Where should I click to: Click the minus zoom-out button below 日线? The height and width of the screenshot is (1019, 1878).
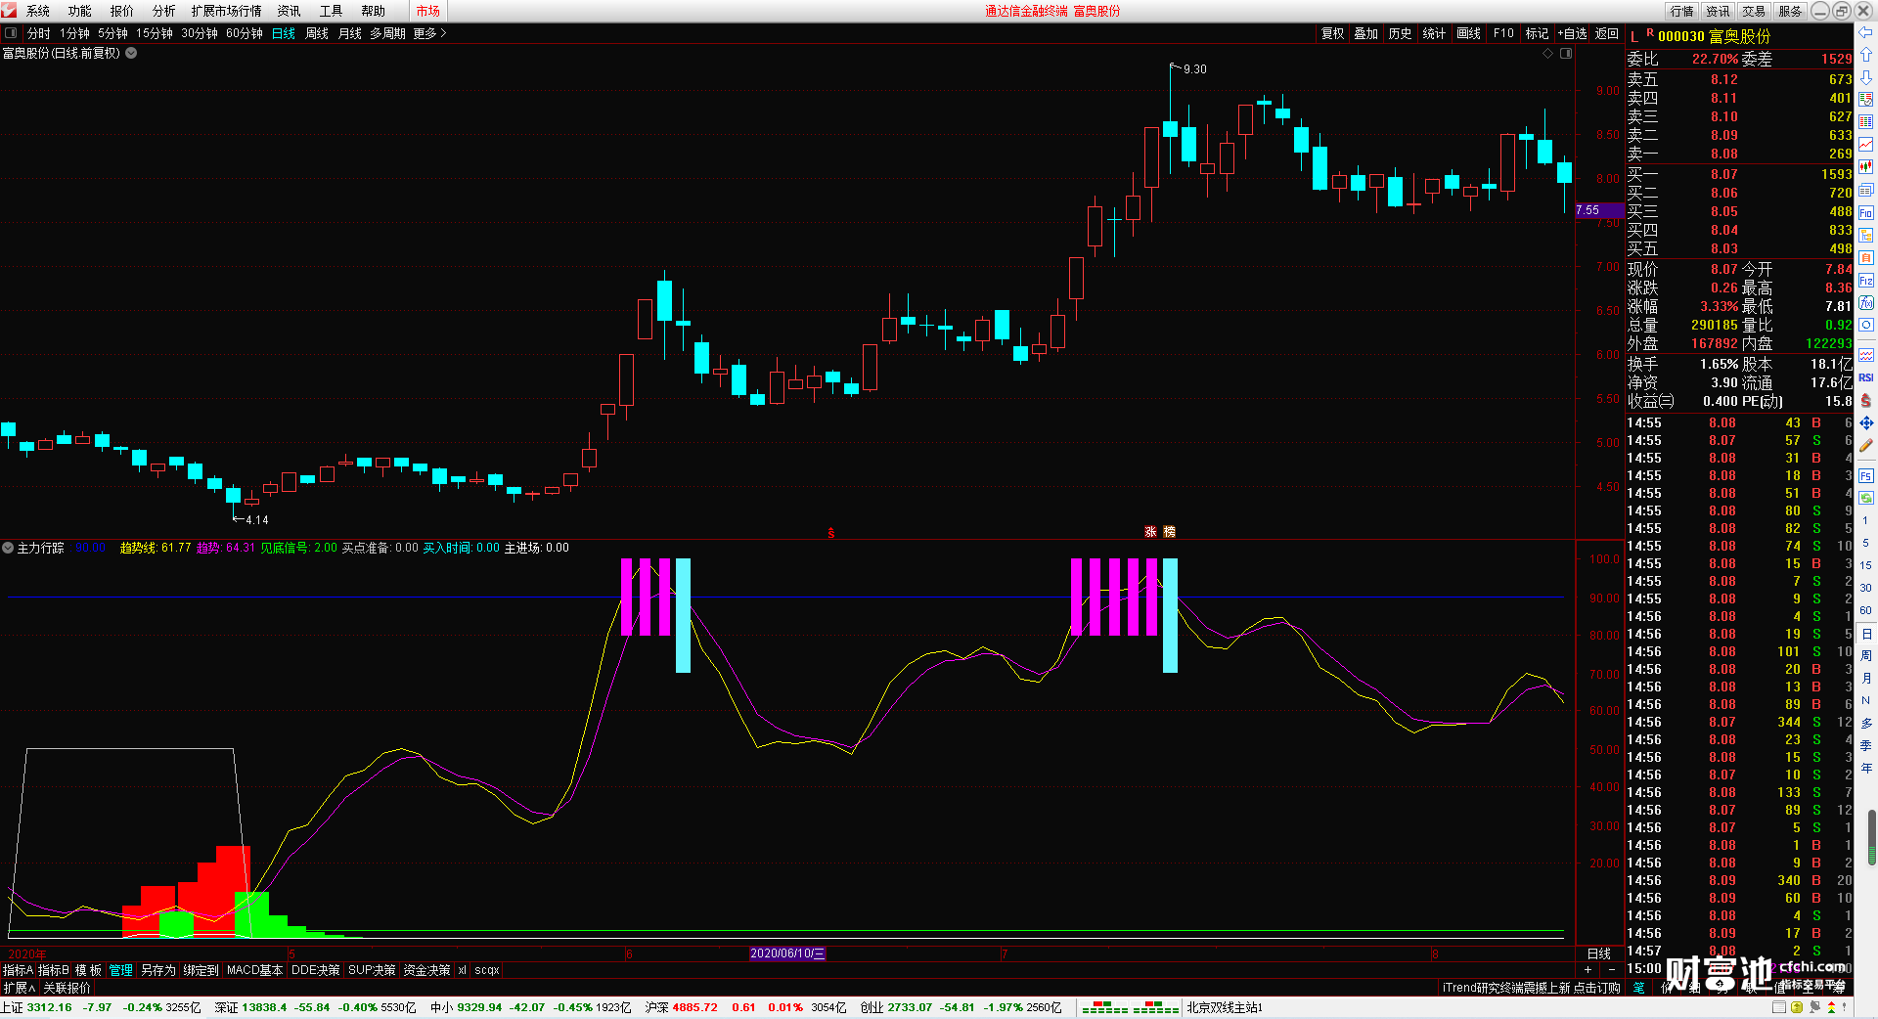[1611, 969]
